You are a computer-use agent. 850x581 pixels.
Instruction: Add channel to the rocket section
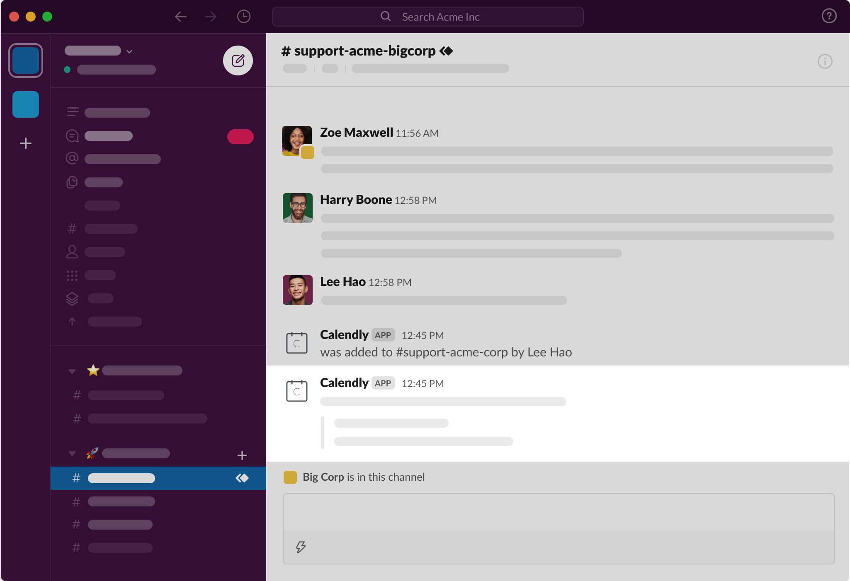pos(242,455)
